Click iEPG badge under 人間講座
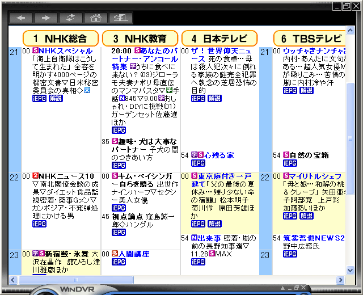Image resolution: width=363 pixels, height=295 pixels. click(119, 262)
